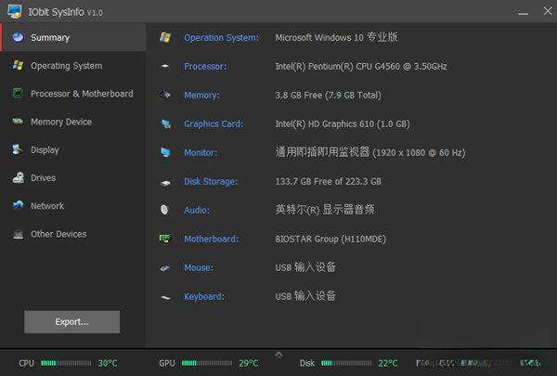Click the Keyboard: label
The width and height of the screenshot is (557, 376).
pyautogui.click(x=204, y=296)
